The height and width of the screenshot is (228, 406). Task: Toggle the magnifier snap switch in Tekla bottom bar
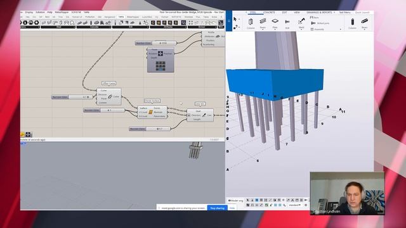pos(284,205)
